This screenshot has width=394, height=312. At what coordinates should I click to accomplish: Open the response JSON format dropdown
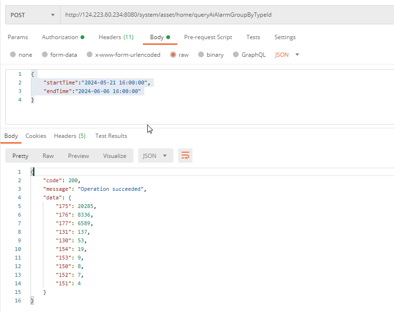tap(155, 156)
